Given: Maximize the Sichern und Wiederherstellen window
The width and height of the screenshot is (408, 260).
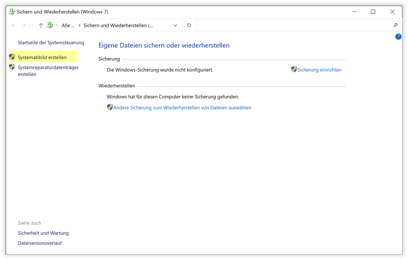Looking at the screenshot, I should coord(373,12).
